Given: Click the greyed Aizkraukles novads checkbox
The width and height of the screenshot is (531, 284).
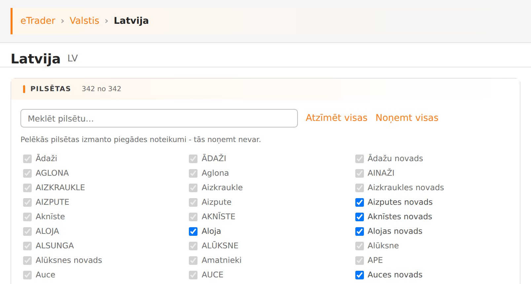Looking at the screenshot, I should click(360, 188).
